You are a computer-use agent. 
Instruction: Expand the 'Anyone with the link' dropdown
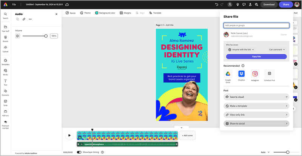click(x=241, y=49)
